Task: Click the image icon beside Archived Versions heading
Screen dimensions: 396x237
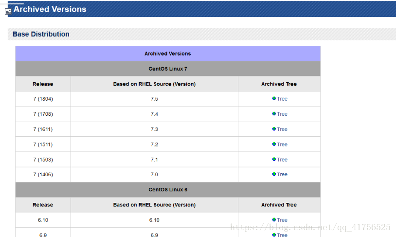Action: click(8, 11)
